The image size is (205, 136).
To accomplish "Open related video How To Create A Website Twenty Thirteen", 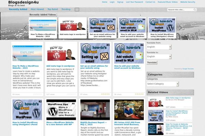I will (x=179, y=127).
